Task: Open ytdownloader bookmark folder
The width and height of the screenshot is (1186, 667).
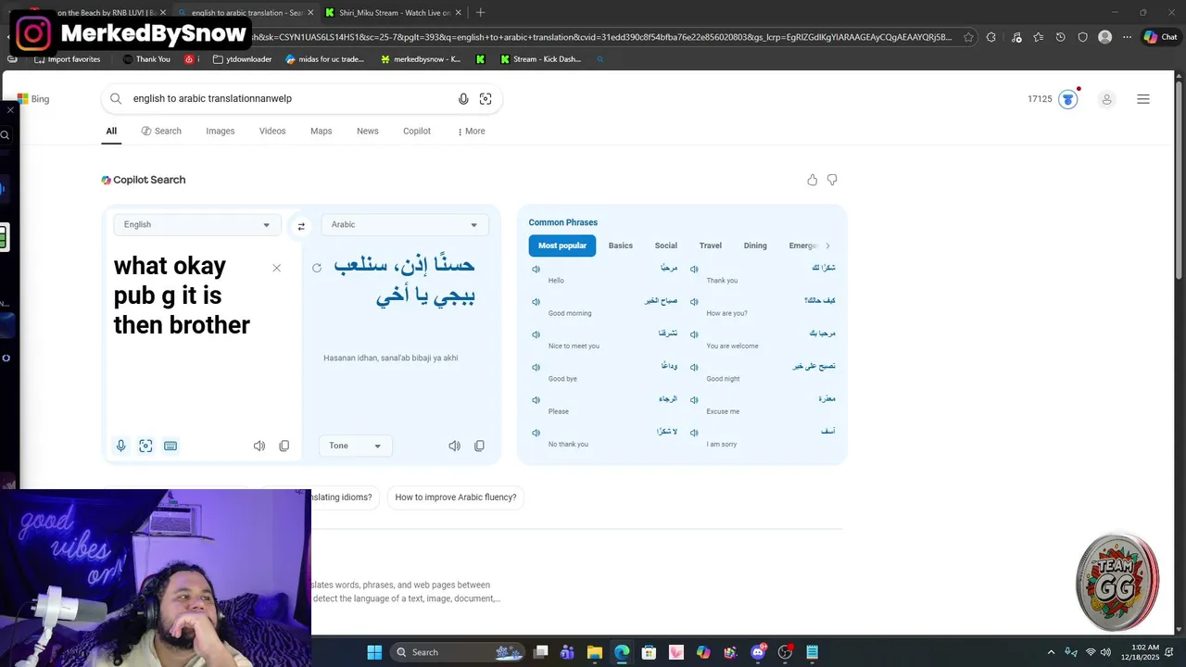Action: tap(242, 59)
